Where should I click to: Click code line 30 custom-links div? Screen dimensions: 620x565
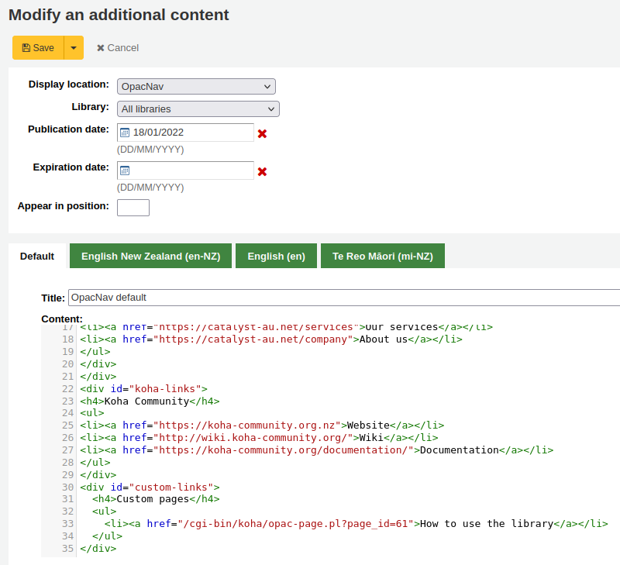(x=150, y=487)
